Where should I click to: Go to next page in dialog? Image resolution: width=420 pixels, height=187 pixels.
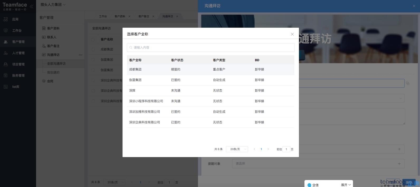pyautogui.click(x=268, y=149)
